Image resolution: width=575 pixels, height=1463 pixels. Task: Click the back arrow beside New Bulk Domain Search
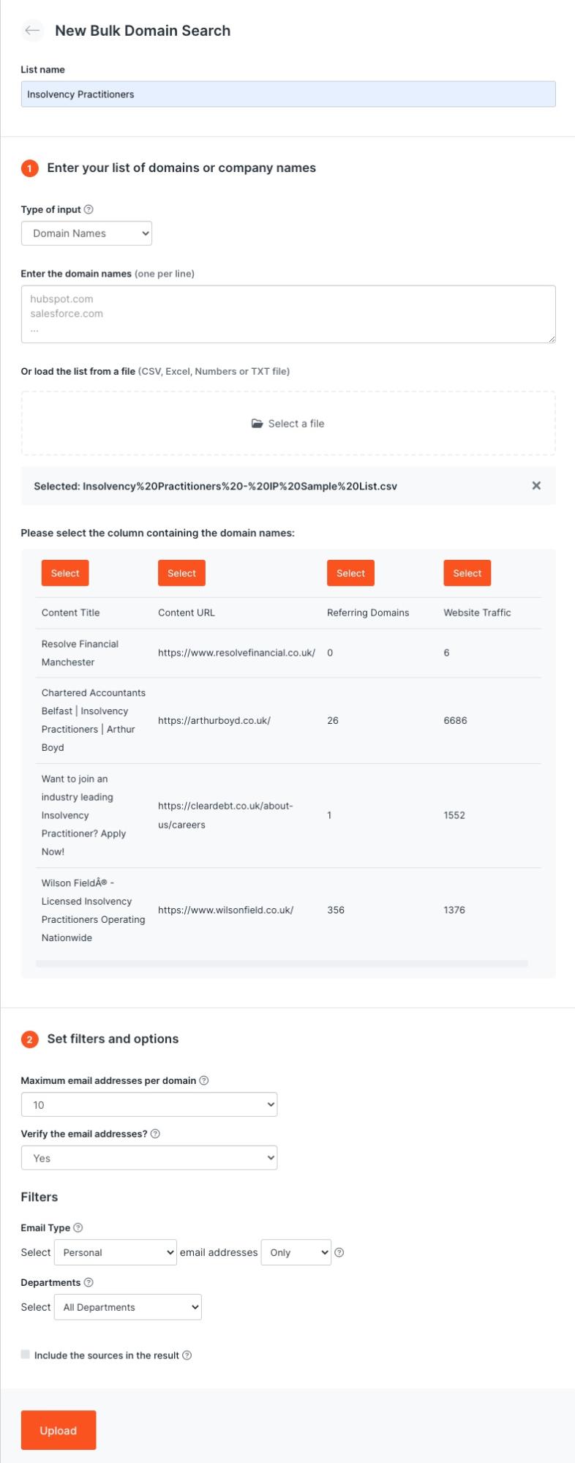tap(32, 31)
